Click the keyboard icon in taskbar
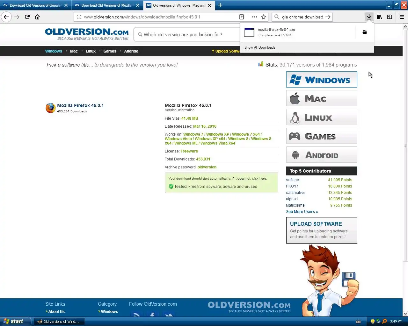Screen dimensions: 408x326 pos(358,321)
